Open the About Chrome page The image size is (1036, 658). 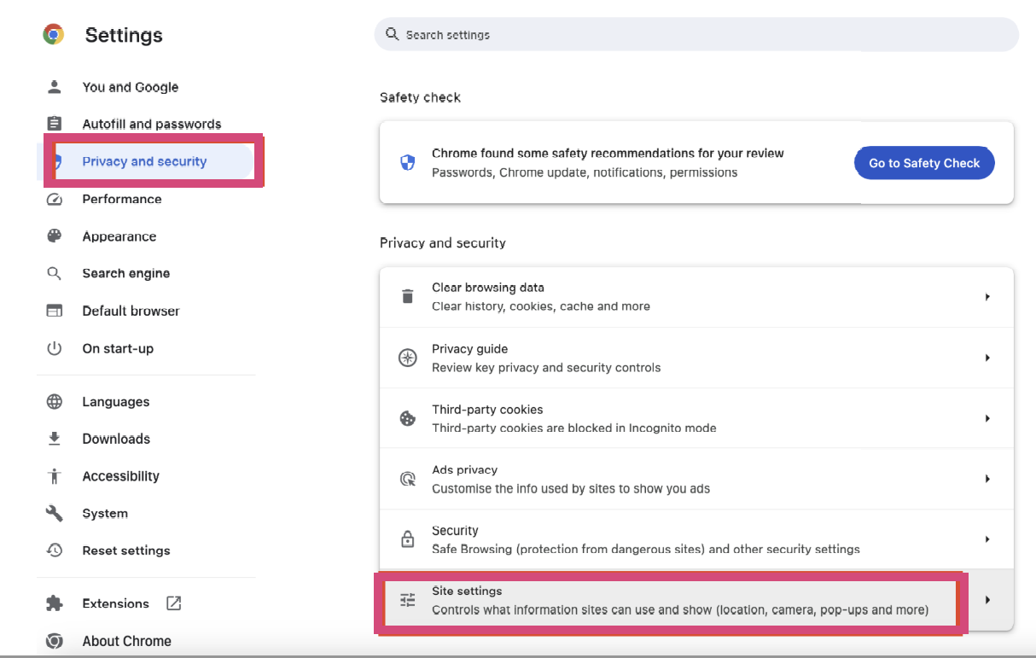pyautogui.click(x=127, y=641)
